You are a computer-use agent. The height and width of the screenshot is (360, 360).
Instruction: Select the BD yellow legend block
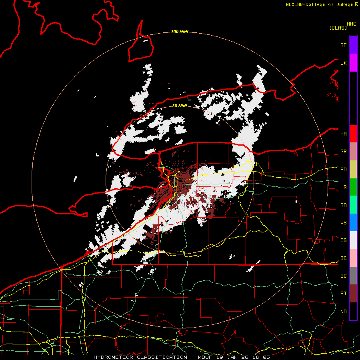(x=353, y=169)
